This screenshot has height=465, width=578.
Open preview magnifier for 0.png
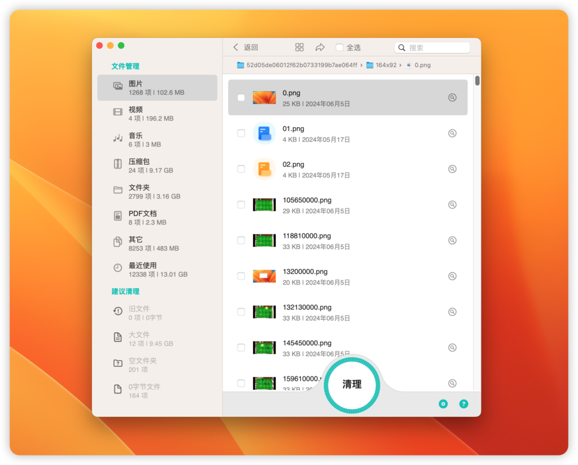tap(452, 97)
